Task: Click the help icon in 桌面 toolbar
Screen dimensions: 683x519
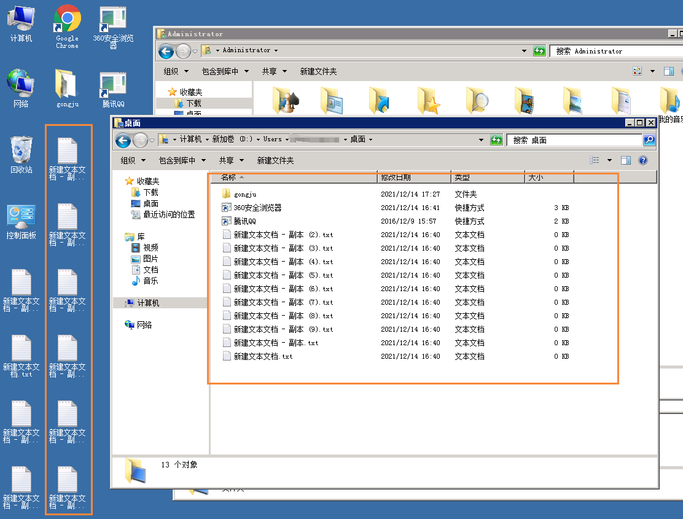Action: (x=643, y=160)
